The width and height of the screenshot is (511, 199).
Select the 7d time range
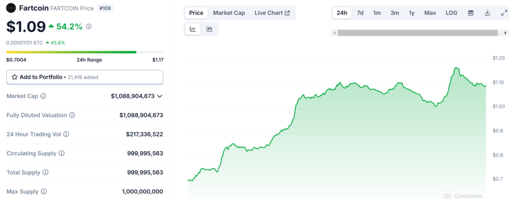(360, 13)
